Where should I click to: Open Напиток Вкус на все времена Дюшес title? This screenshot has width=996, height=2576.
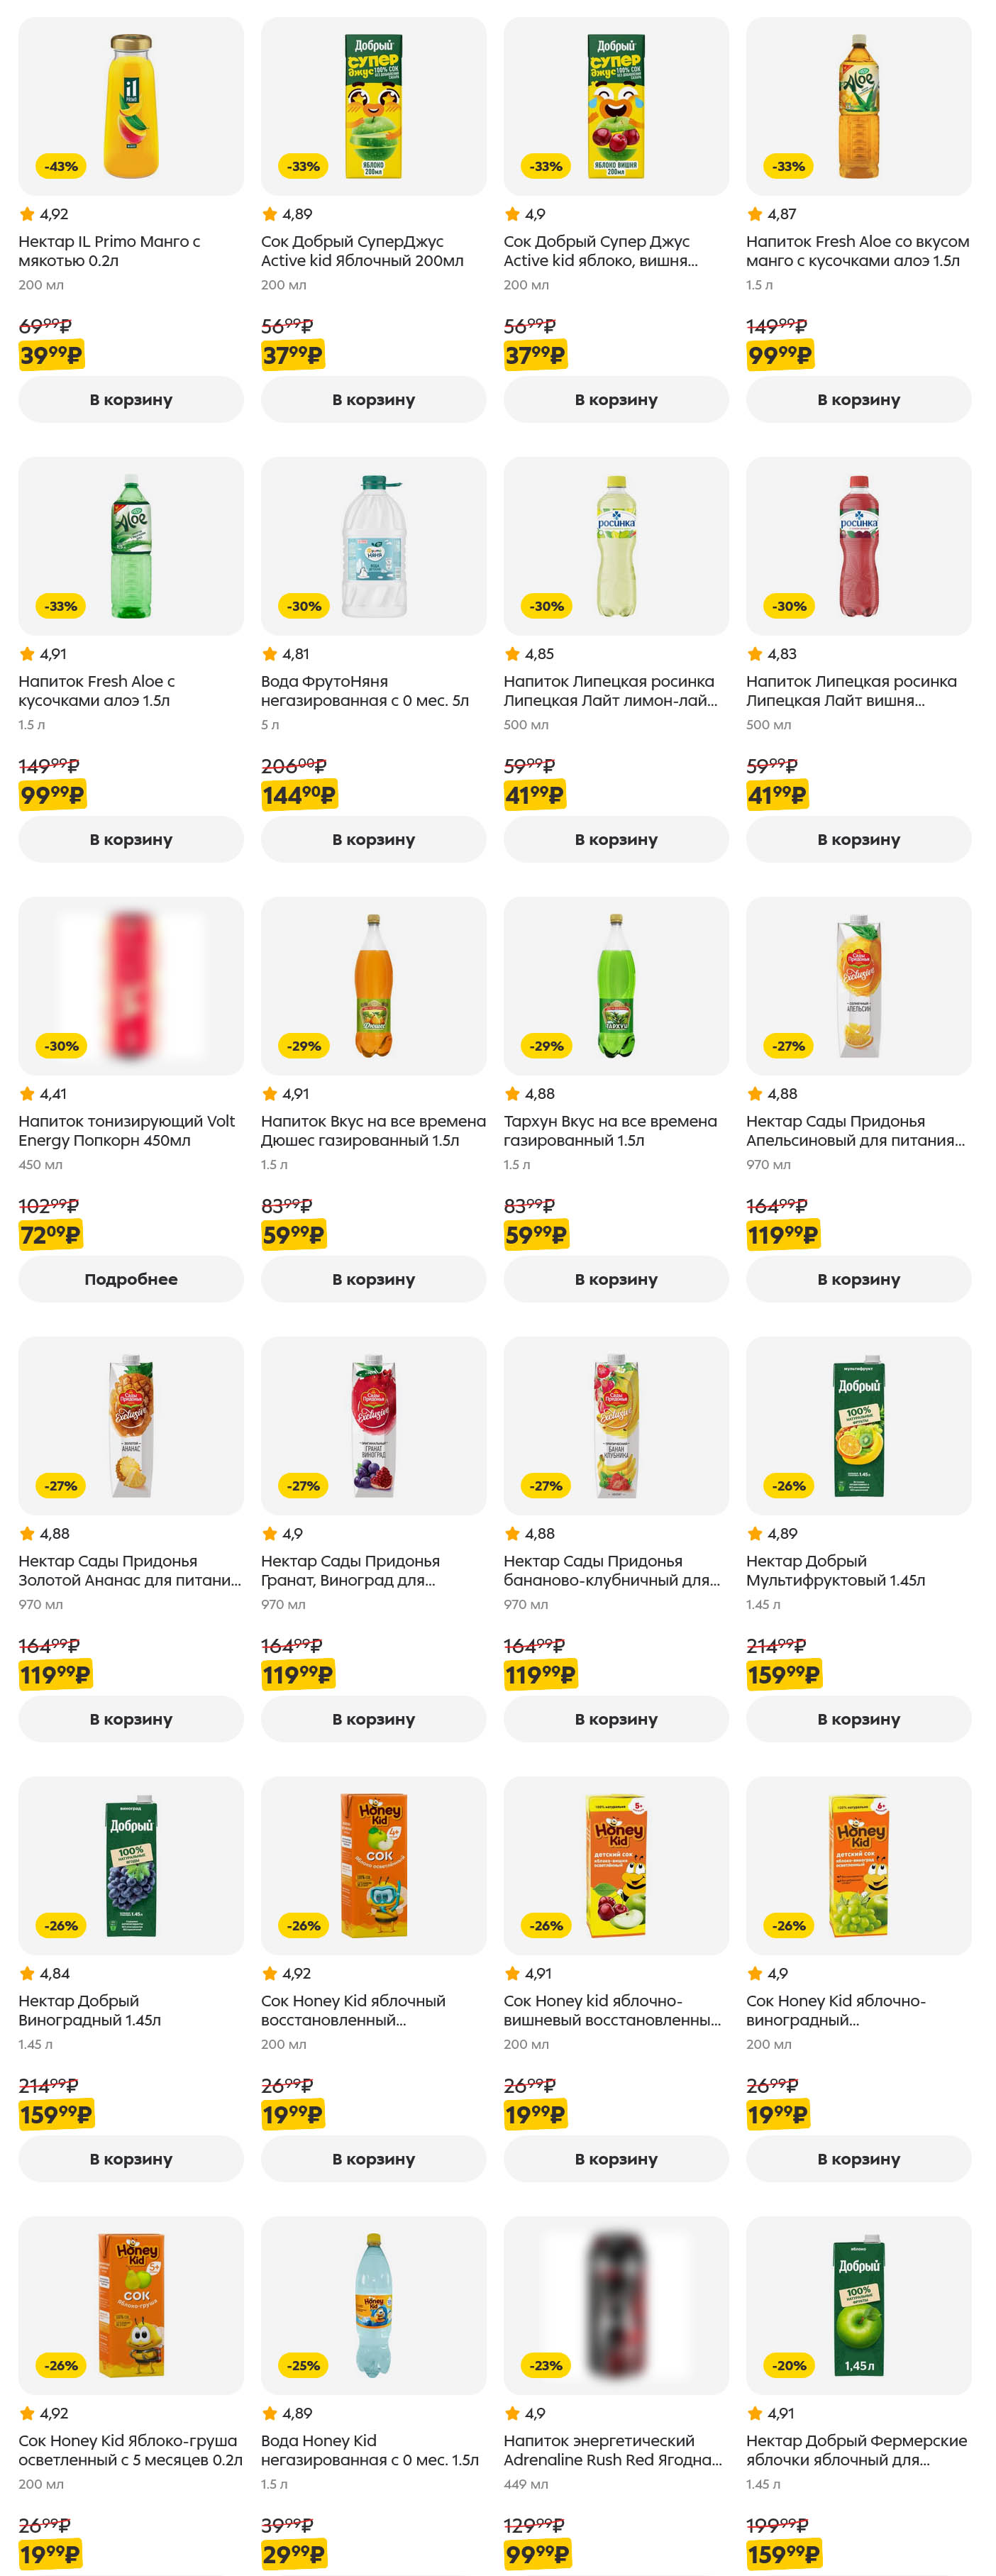click(x=373, y=1131)
